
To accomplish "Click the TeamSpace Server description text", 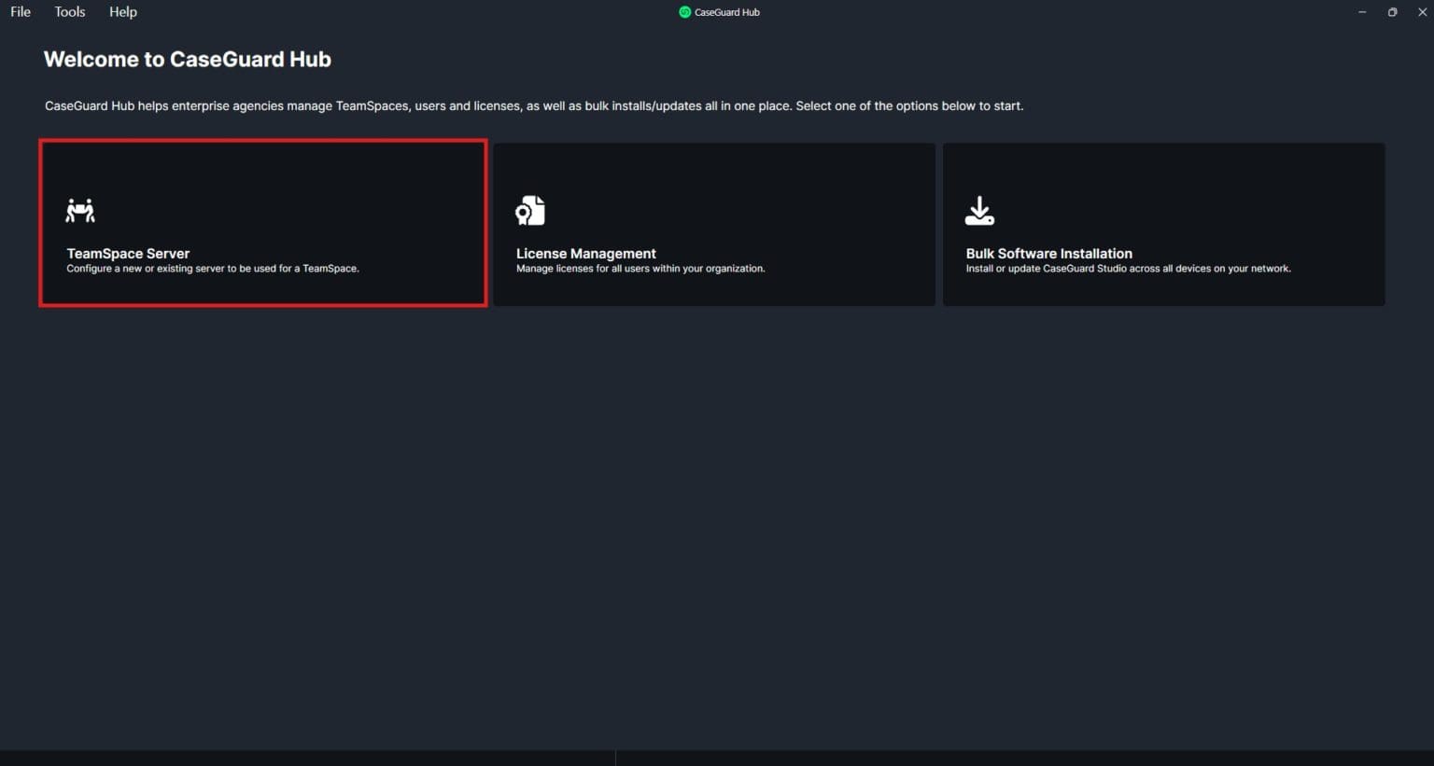I will (x=213, y=268).
